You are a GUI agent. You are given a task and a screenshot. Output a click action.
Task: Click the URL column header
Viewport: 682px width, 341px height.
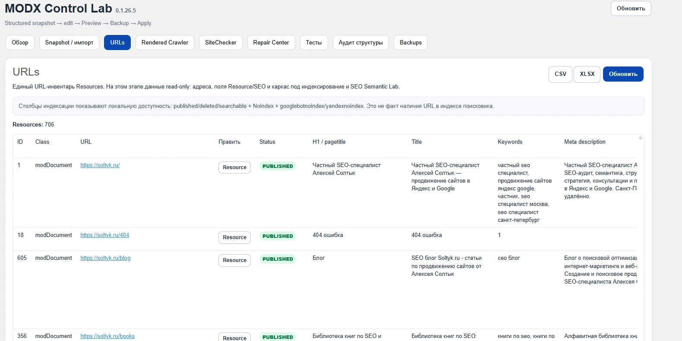tap(86, 142)
